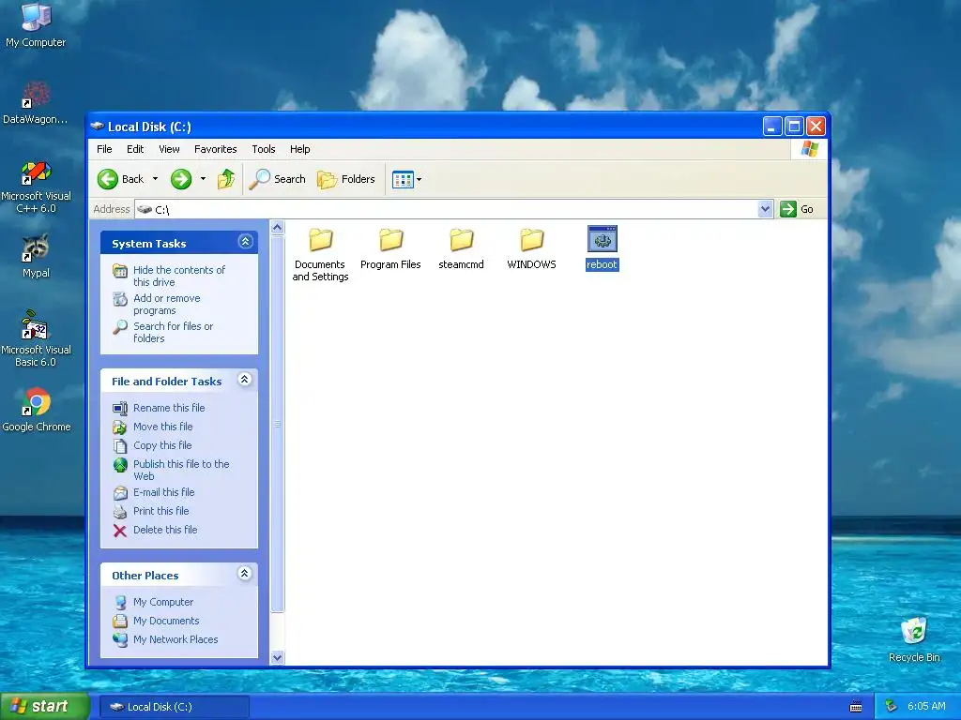Click E-mail this file
The image size is (961, 720).
point(163,492)
